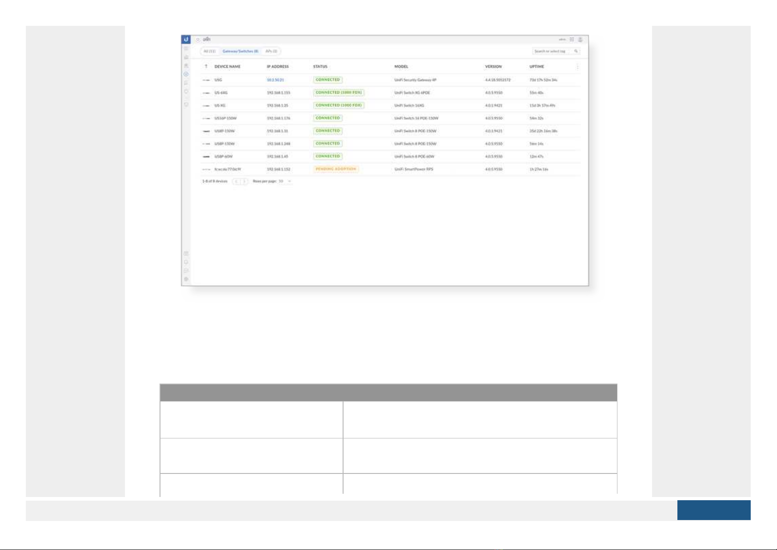Click UniFi Switch 16XG model cell
777x550 pixels.
(409, 106)
